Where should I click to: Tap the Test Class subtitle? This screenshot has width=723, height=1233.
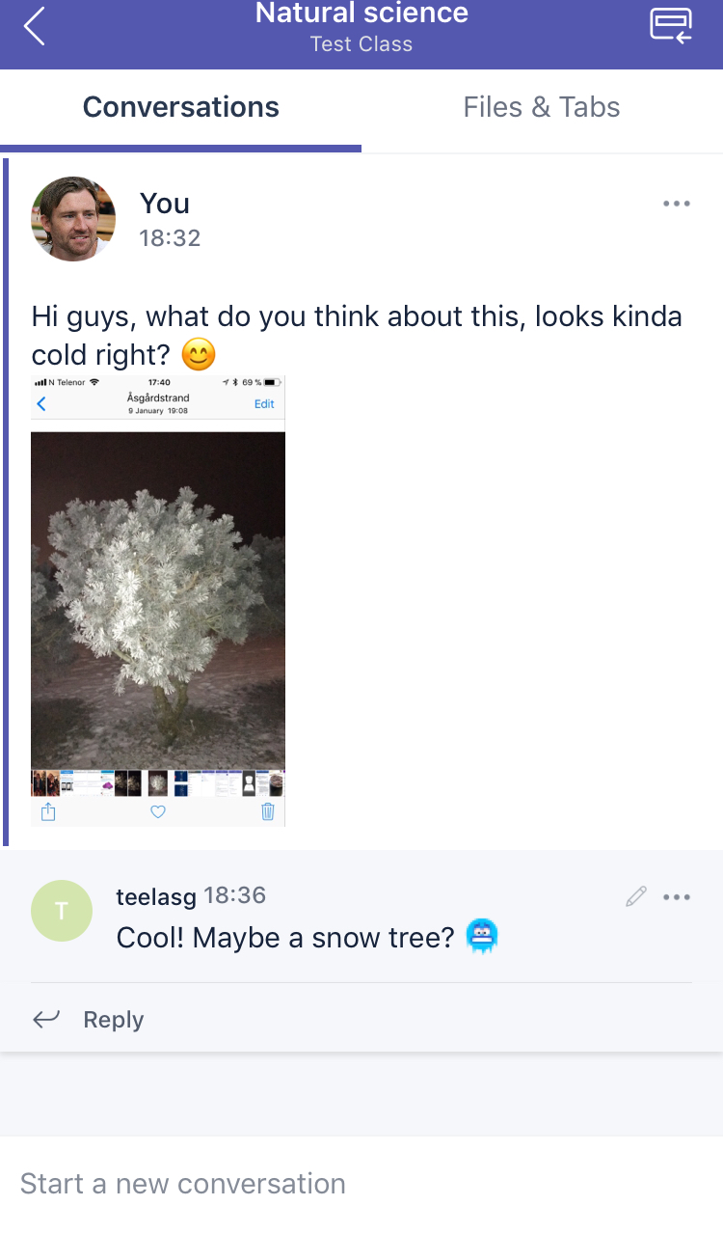pyautogui.click(x=361, y=44)
